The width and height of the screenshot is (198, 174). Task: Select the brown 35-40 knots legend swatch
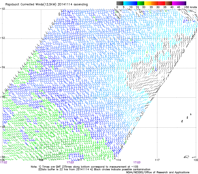(169, 3)
